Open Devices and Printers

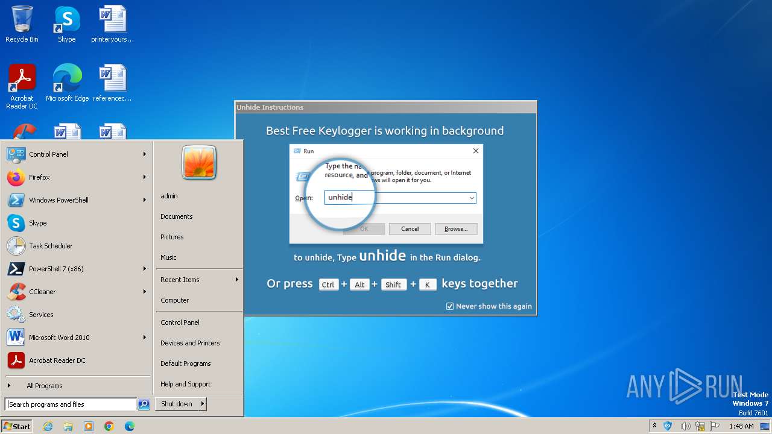190,343
